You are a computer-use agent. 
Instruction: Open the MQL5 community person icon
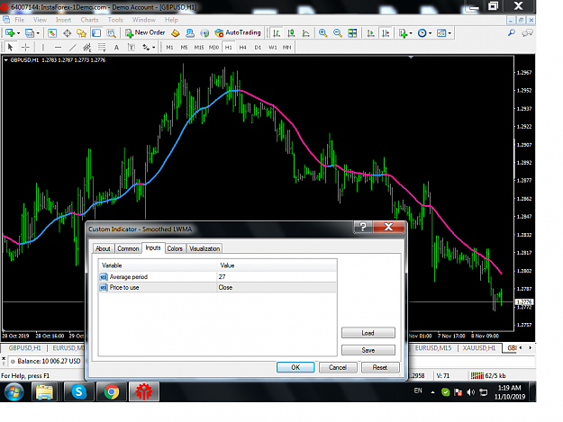click(190, 33)
